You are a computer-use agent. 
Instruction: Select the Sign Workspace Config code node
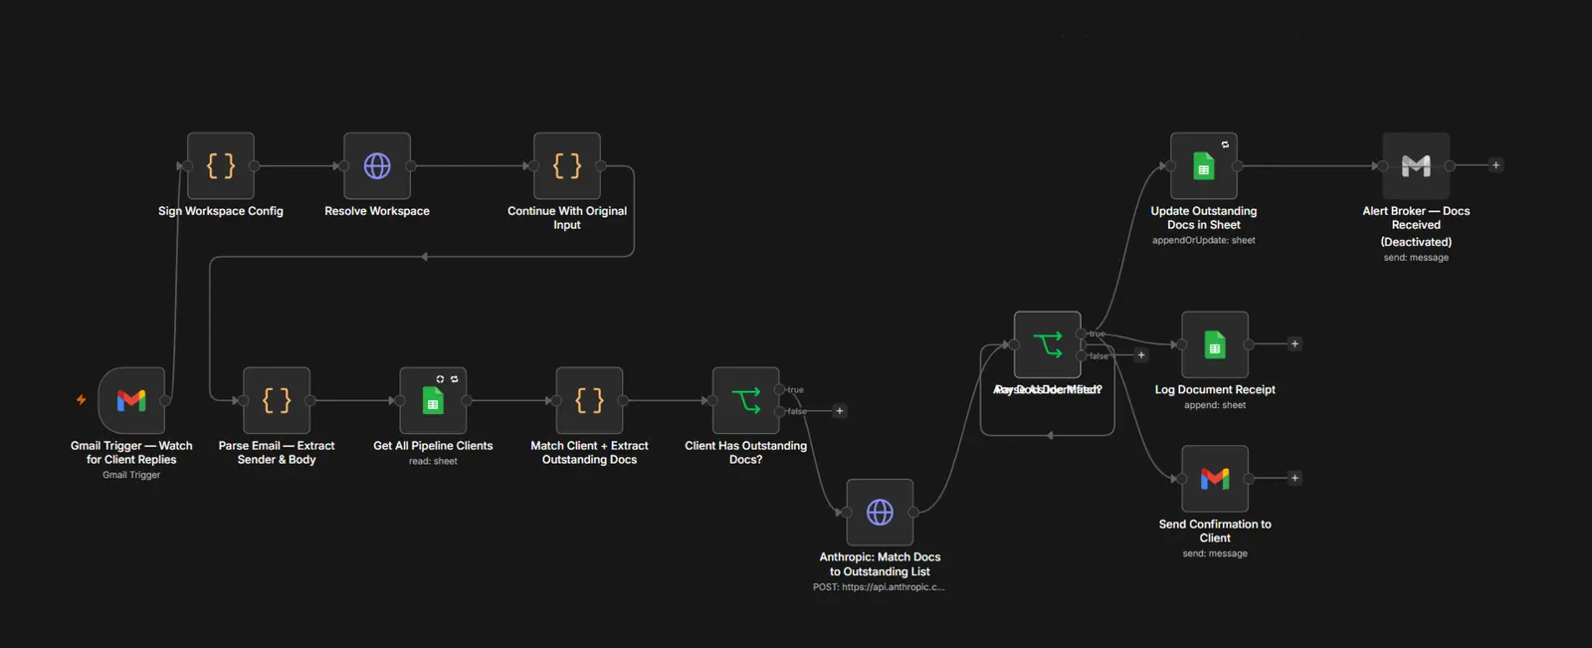click(x=221, y=166)
